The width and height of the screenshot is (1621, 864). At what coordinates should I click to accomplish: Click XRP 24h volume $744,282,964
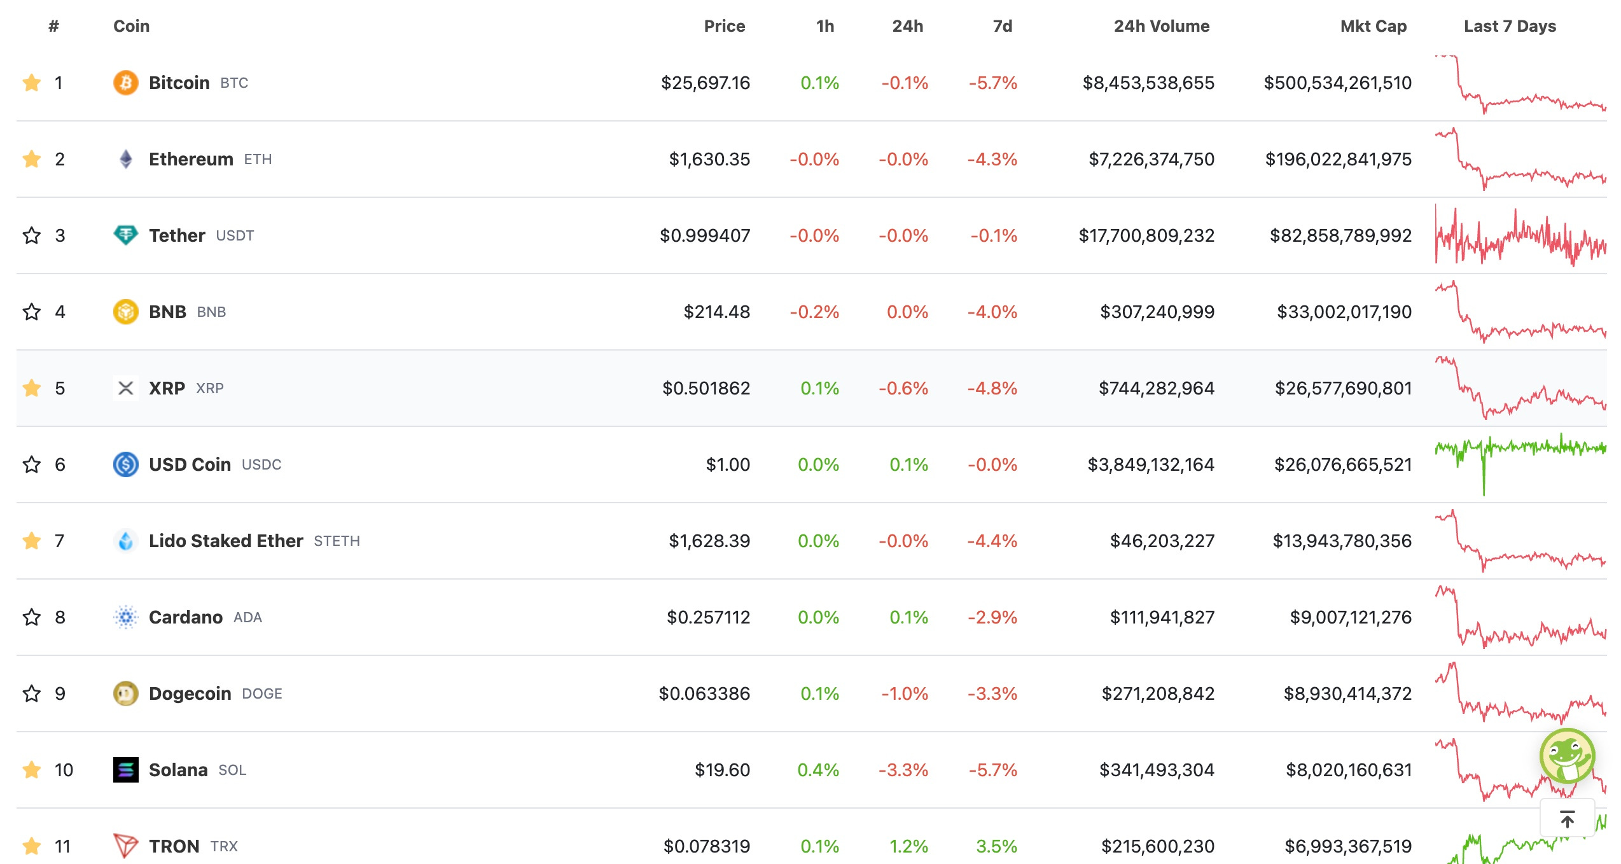coord(1157,388)
